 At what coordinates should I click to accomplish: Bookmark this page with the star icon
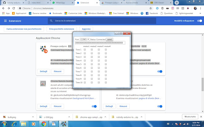click(x=150, y=8)
